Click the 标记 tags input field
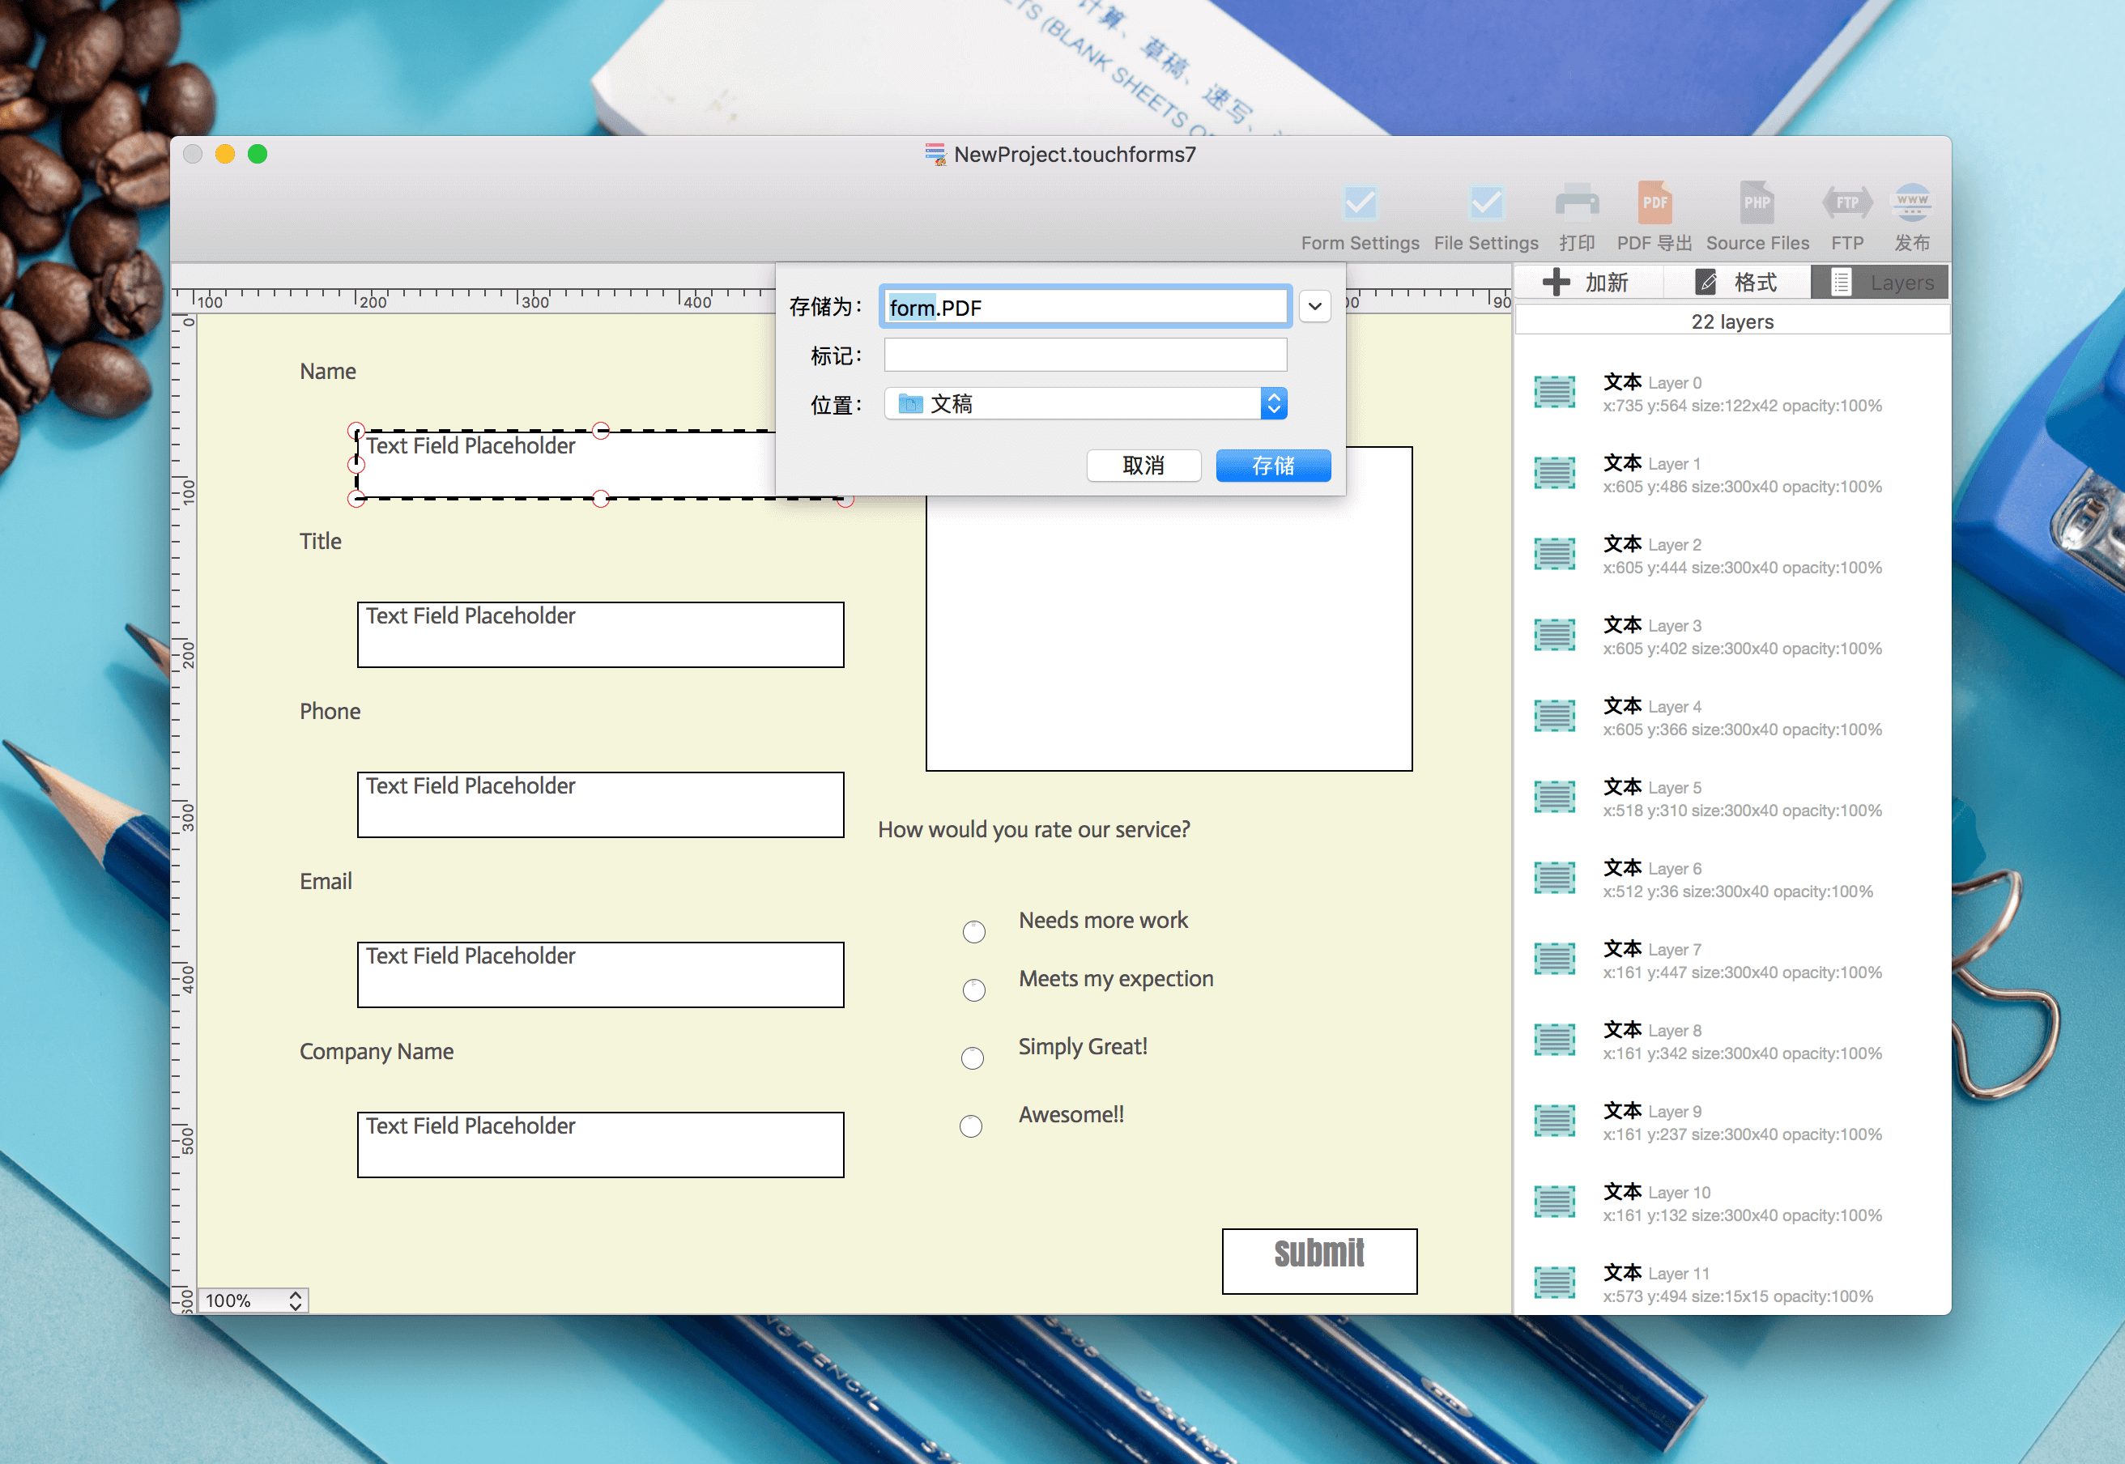 [1085, 355]
